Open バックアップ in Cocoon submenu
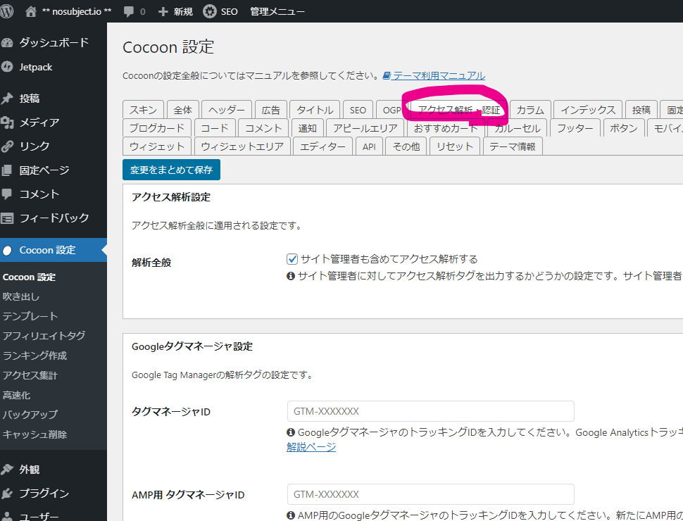The width and height of the screenshot is (683, 521). (x=30, y=414)
